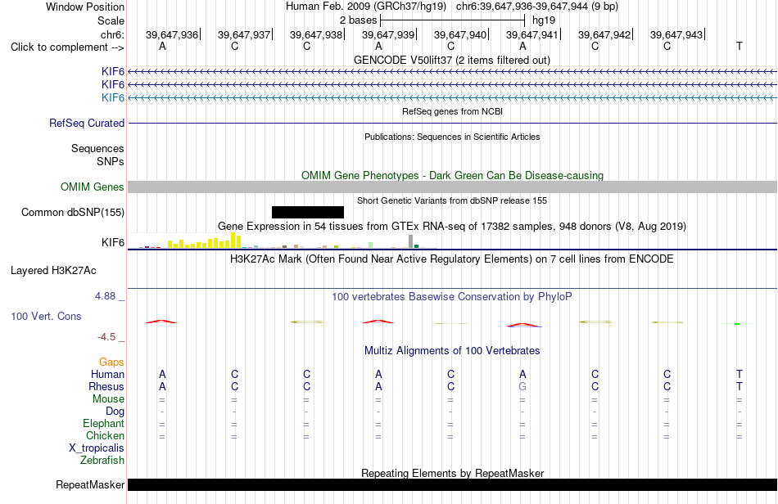
Task: Open the 'RefSeq genes from NCBI' track title
Action: coord(452,111)
